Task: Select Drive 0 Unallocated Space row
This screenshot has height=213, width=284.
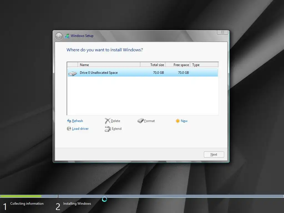Action: pyautogui.click(x=143, y=73)
